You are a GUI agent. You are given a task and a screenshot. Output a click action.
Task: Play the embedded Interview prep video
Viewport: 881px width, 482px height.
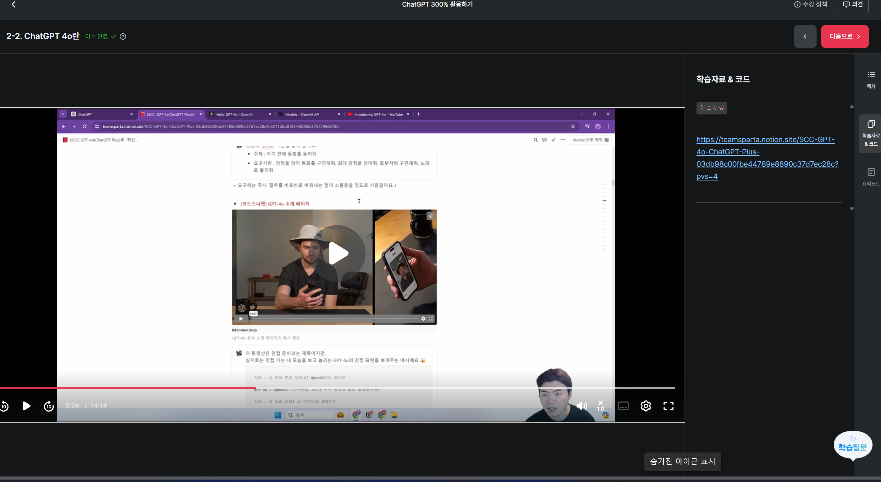click(337, 253)
